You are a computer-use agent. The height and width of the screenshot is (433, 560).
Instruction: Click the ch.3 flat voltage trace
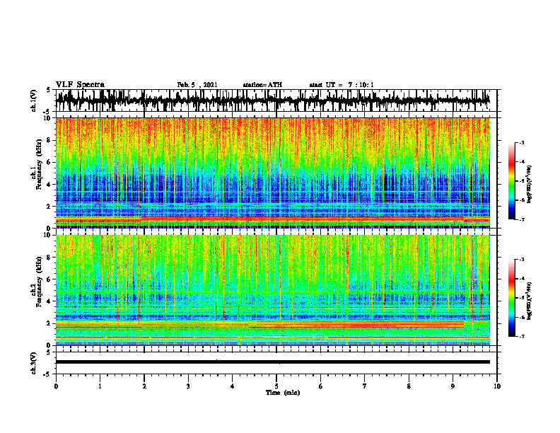tap(273, 362)
